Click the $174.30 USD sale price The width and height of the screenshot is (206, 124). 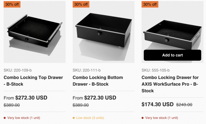[x=158, y=105]
